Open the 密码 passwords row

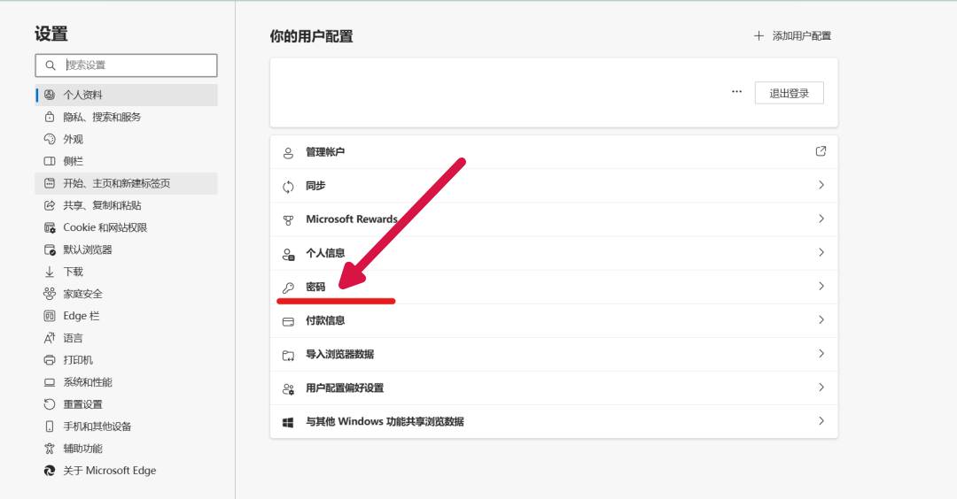pos(554,287)
